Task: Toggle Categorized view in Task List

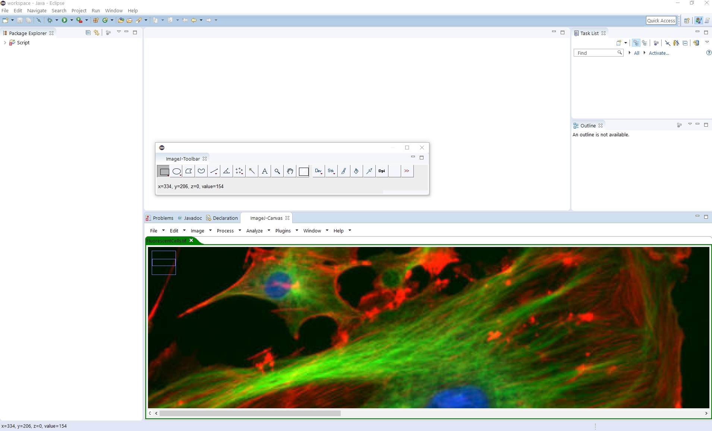Action: pos(636,43)
